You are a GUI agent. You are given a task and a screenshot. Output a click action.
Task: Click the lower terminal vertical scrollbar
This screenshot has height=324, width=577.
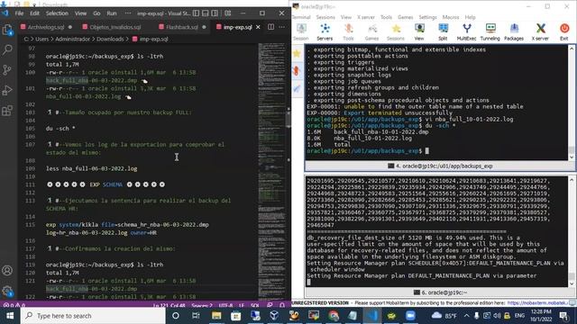coord(572,231)
